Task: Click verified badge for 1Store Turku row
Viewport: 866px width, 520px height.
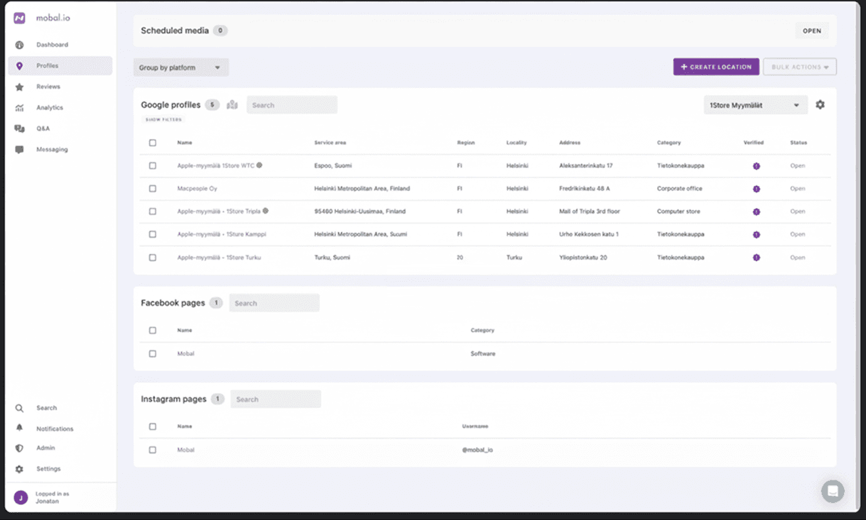Action: pos(756,258)
